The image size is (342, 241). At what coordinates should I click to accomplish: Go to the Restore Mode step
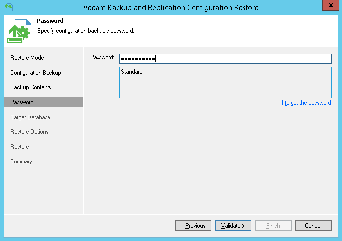27,58
